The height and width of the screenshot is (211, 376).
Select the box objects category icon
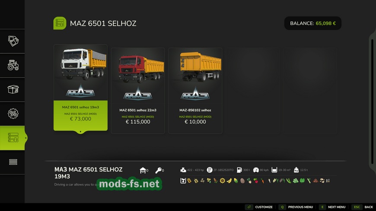tap(13, 90)
